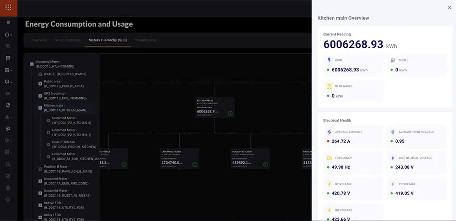Open the app launcher grid icon
This screenshot has height=221, width=456.
(8, 8)
